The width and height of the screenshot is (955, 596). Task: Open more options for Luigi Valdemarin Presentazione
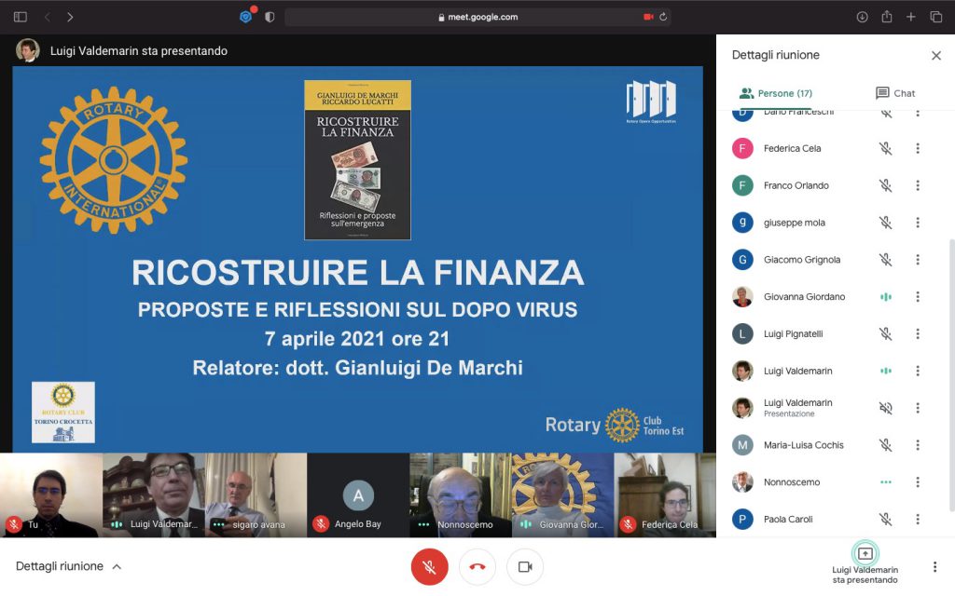(918, 408)
